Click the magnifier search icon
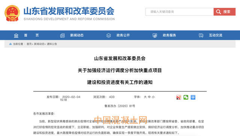 [x=218, y=12]
